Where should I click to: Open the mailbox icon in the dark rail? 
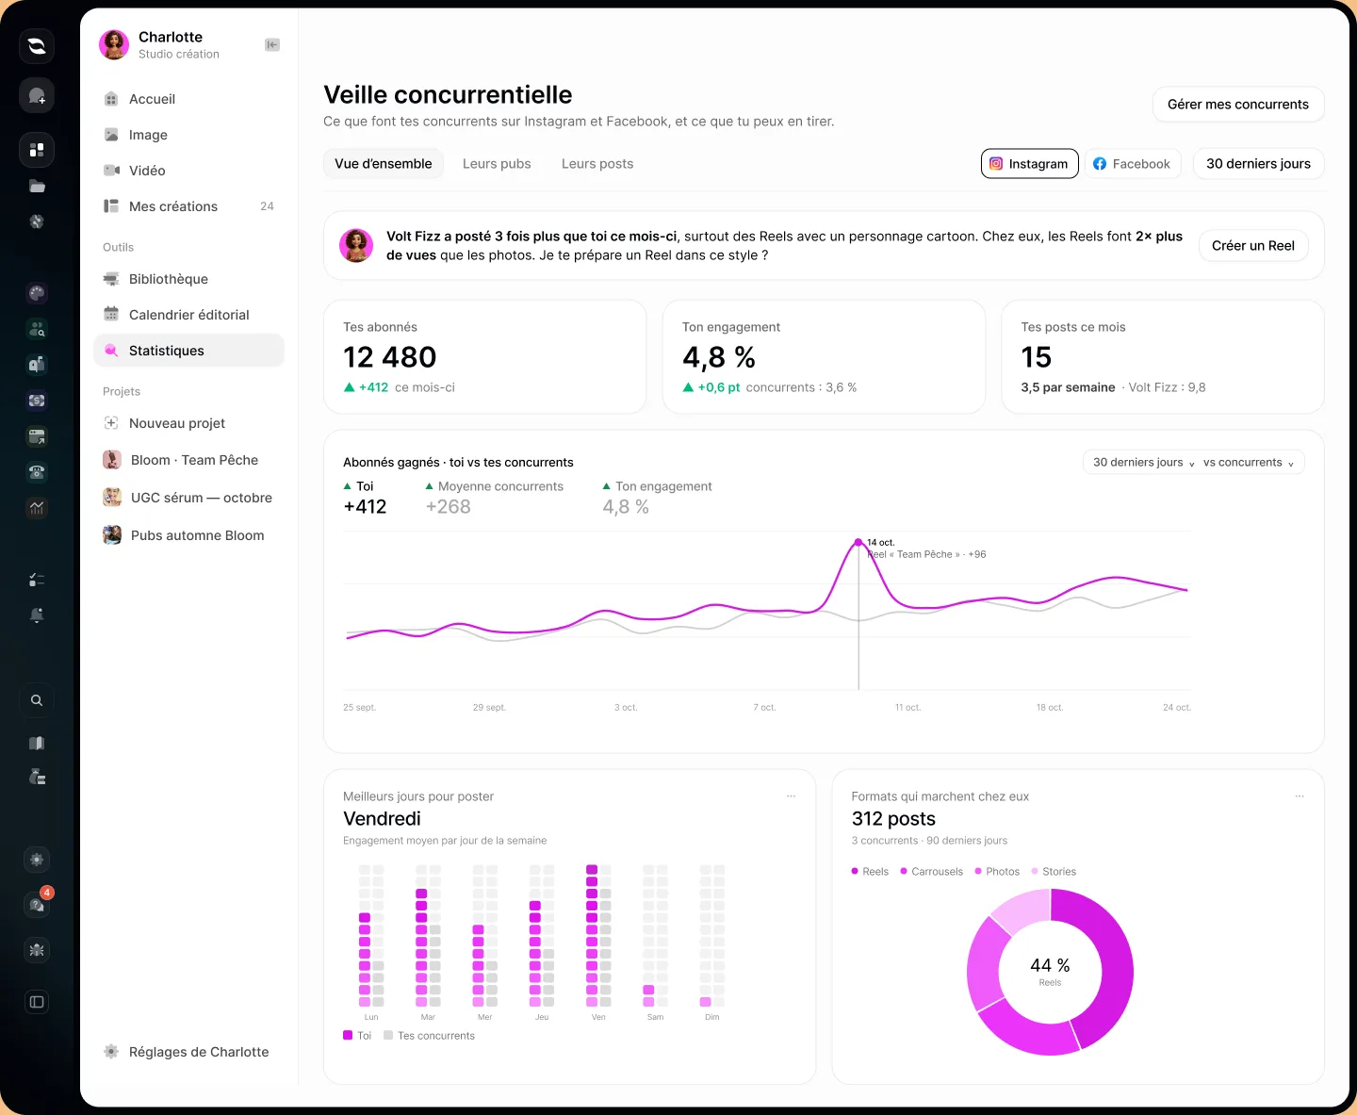tap(37, 365)
